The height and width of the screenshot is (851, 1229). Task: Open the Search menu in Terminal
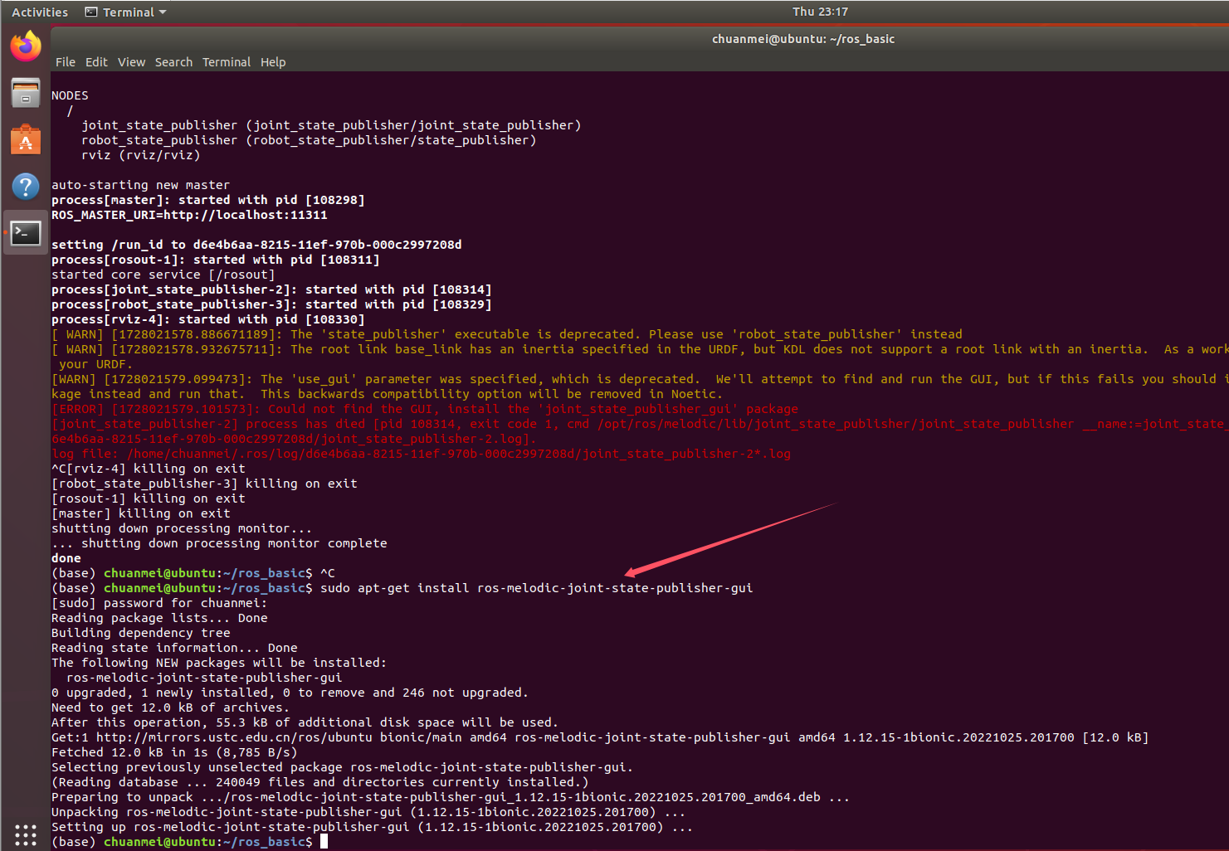pyautogui.click(x=173, y=61)
